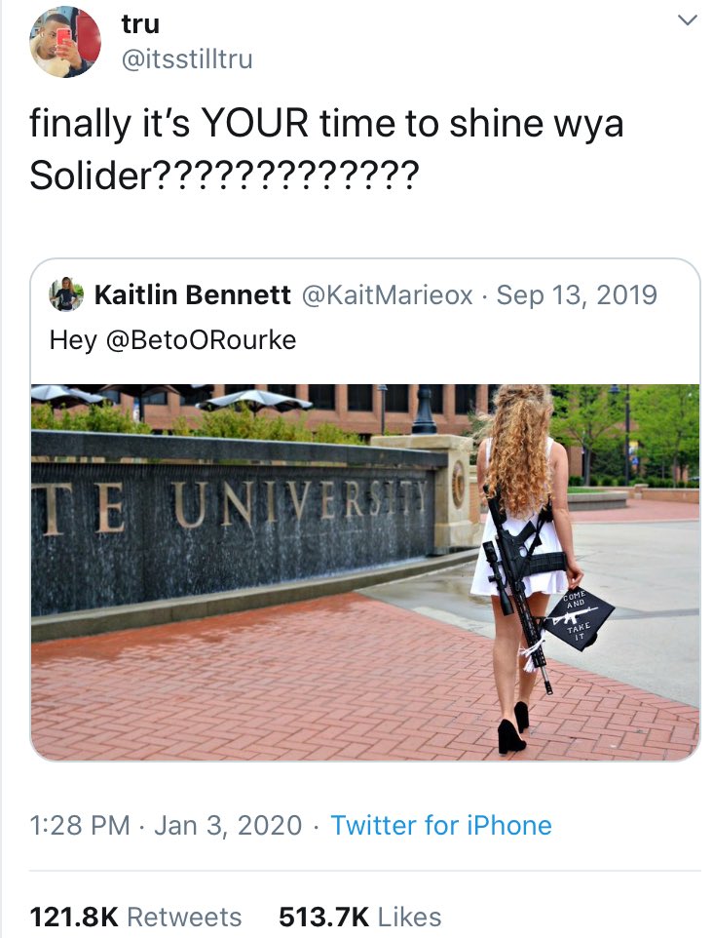Click the graduation cap in the photo
The height and width of the screenshot is (938, 713).
coord(579,619)
